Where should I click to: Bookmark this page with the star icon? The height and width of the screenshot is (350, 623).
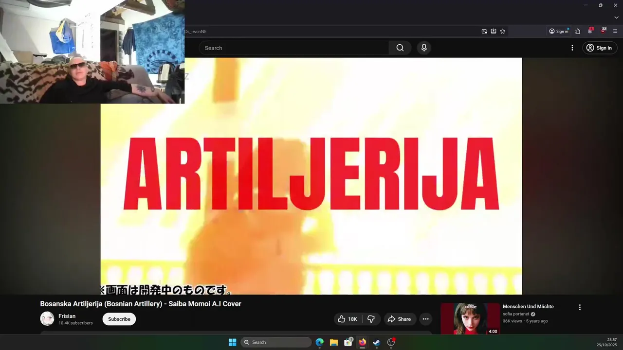(x=503, y=31)
